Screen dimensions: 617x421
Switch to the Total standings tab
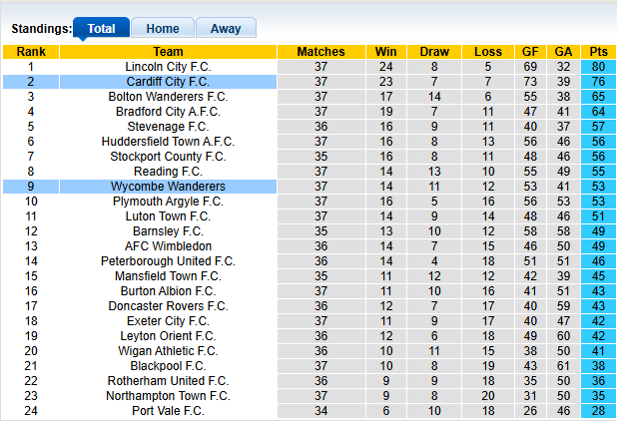tap(101, 29)
